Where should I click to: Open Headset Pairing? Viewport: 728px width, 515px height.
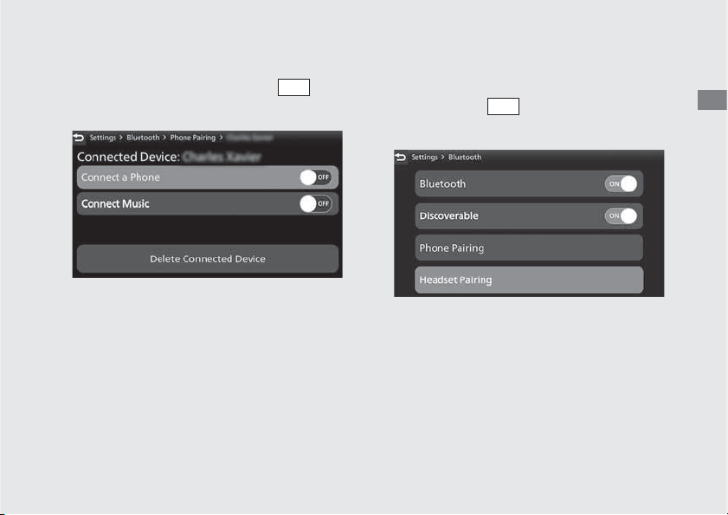529,280
